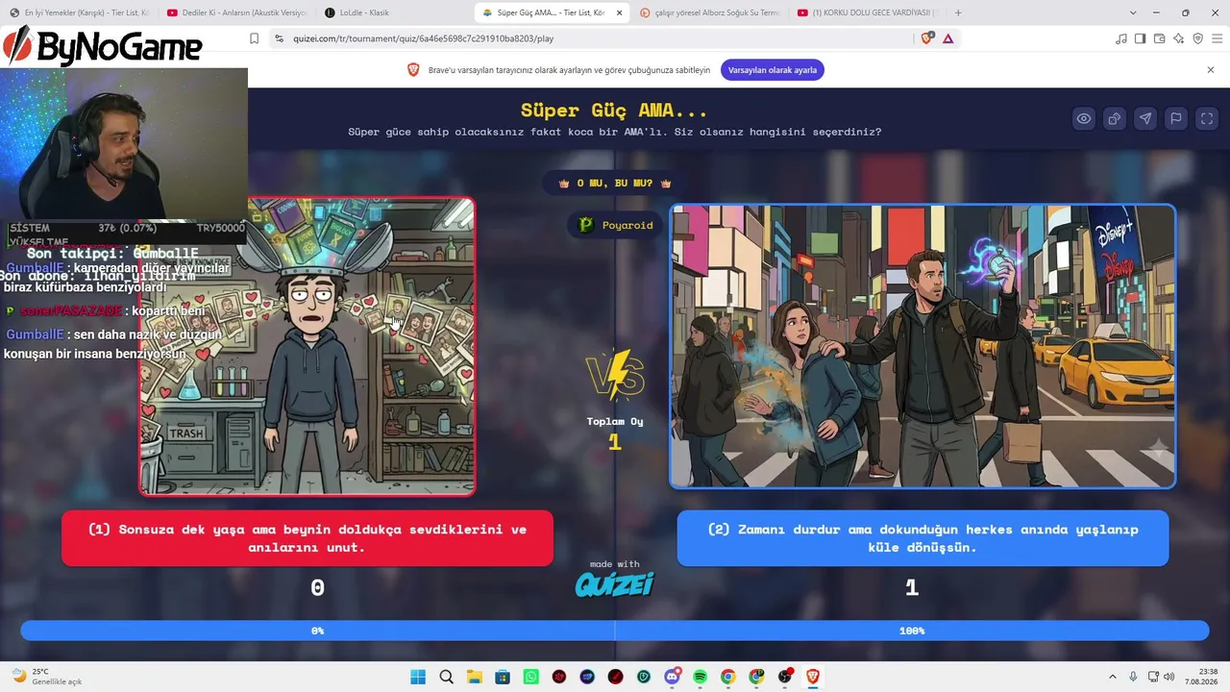Bookmark this page with the bookmark icon

(x=254, y=38)
